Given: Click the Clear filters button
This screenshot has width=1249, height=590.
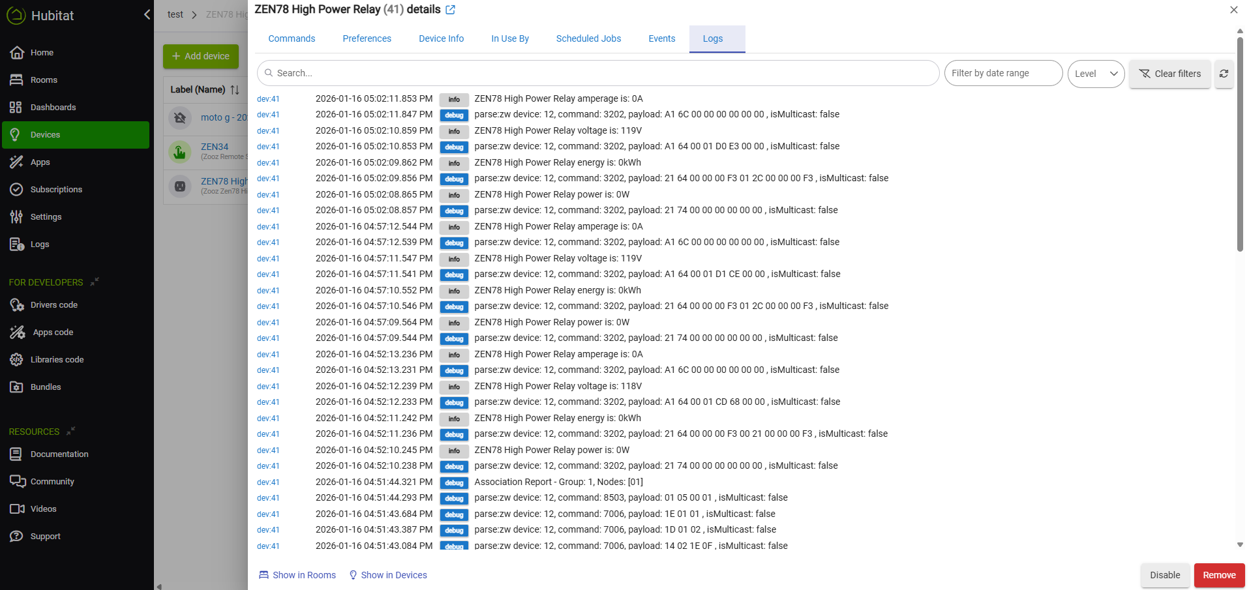Looking at the screenshot, I should (1169, 74).
